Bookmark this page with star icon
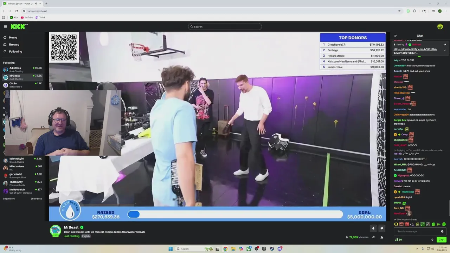This screenshot has height=253, width=450. click(x=399, y=11)
